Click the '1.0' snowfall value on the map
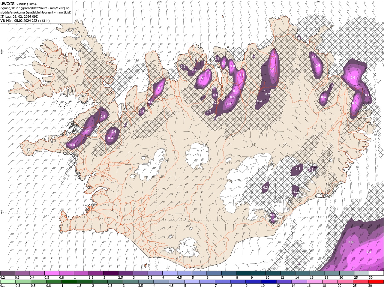Screen dimensions: 384x288 tap(232, 66)
